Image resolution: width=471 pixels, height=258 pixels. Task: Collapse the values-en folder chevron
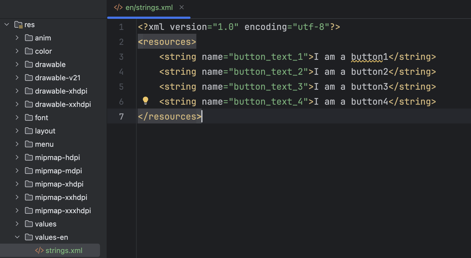[17, 237]
